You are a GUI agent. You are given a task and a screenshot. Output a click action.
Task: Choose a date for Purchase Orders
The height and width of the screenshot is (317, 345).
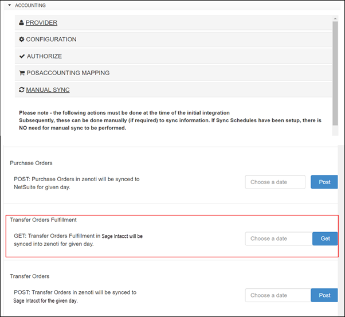pyautogui.click(x=275, y=182)
